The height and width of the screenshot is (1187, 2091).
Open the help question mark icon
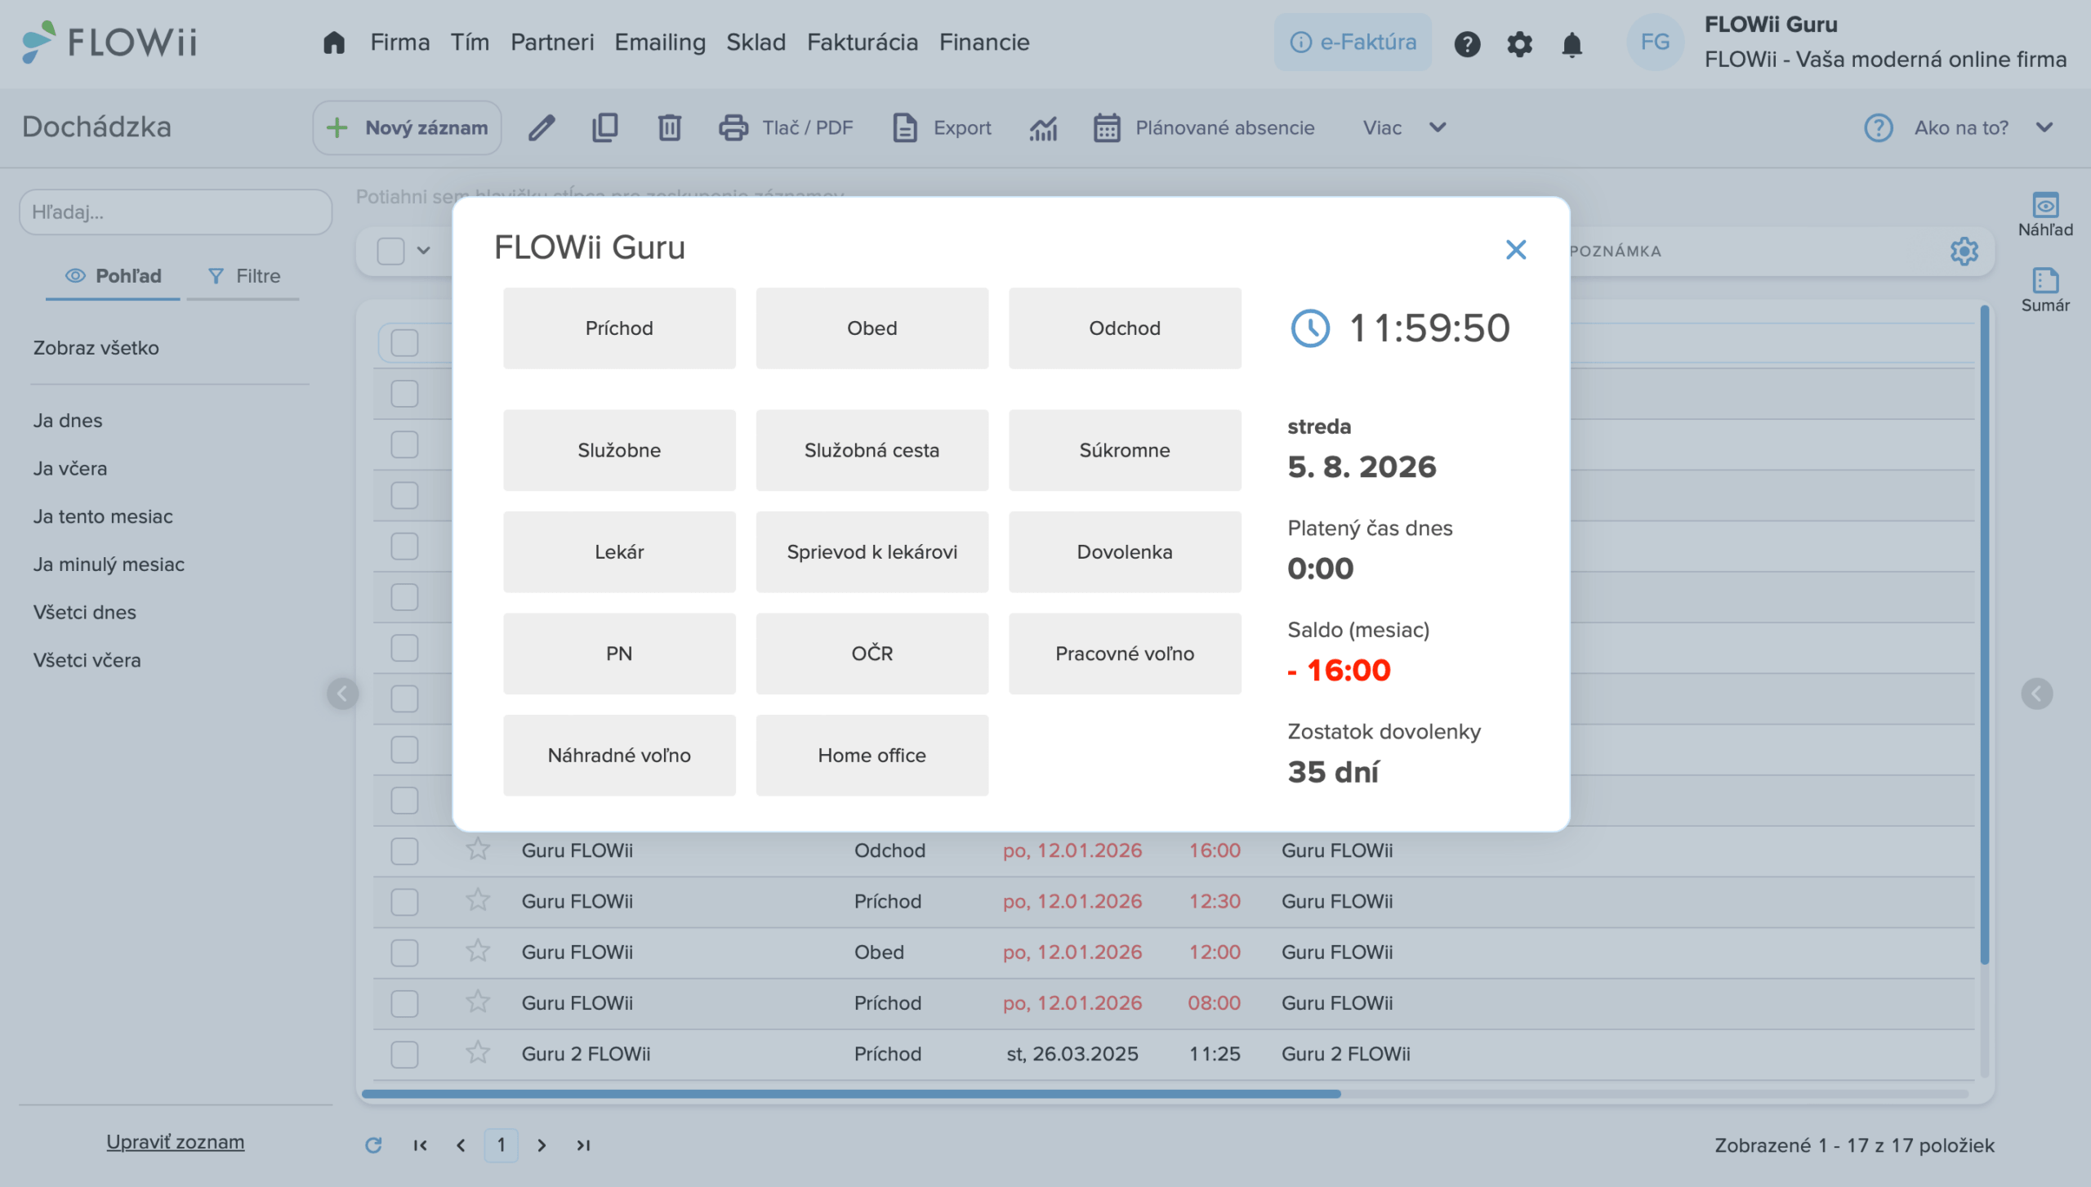(1467, 43)
